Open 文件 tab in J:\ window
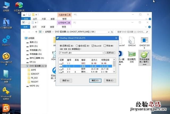Screen dimensions: 170x114 click(25, 27)
